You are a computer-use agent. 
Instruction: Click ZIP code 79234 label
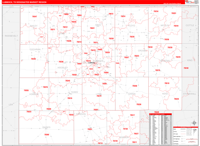pyautogui.click(x=156, y=11)
